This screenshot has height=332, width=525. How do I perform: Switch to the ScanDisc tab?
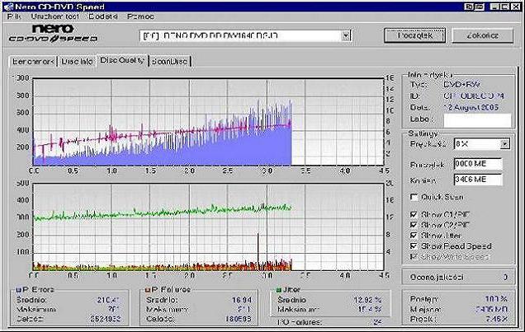(170, 62)
